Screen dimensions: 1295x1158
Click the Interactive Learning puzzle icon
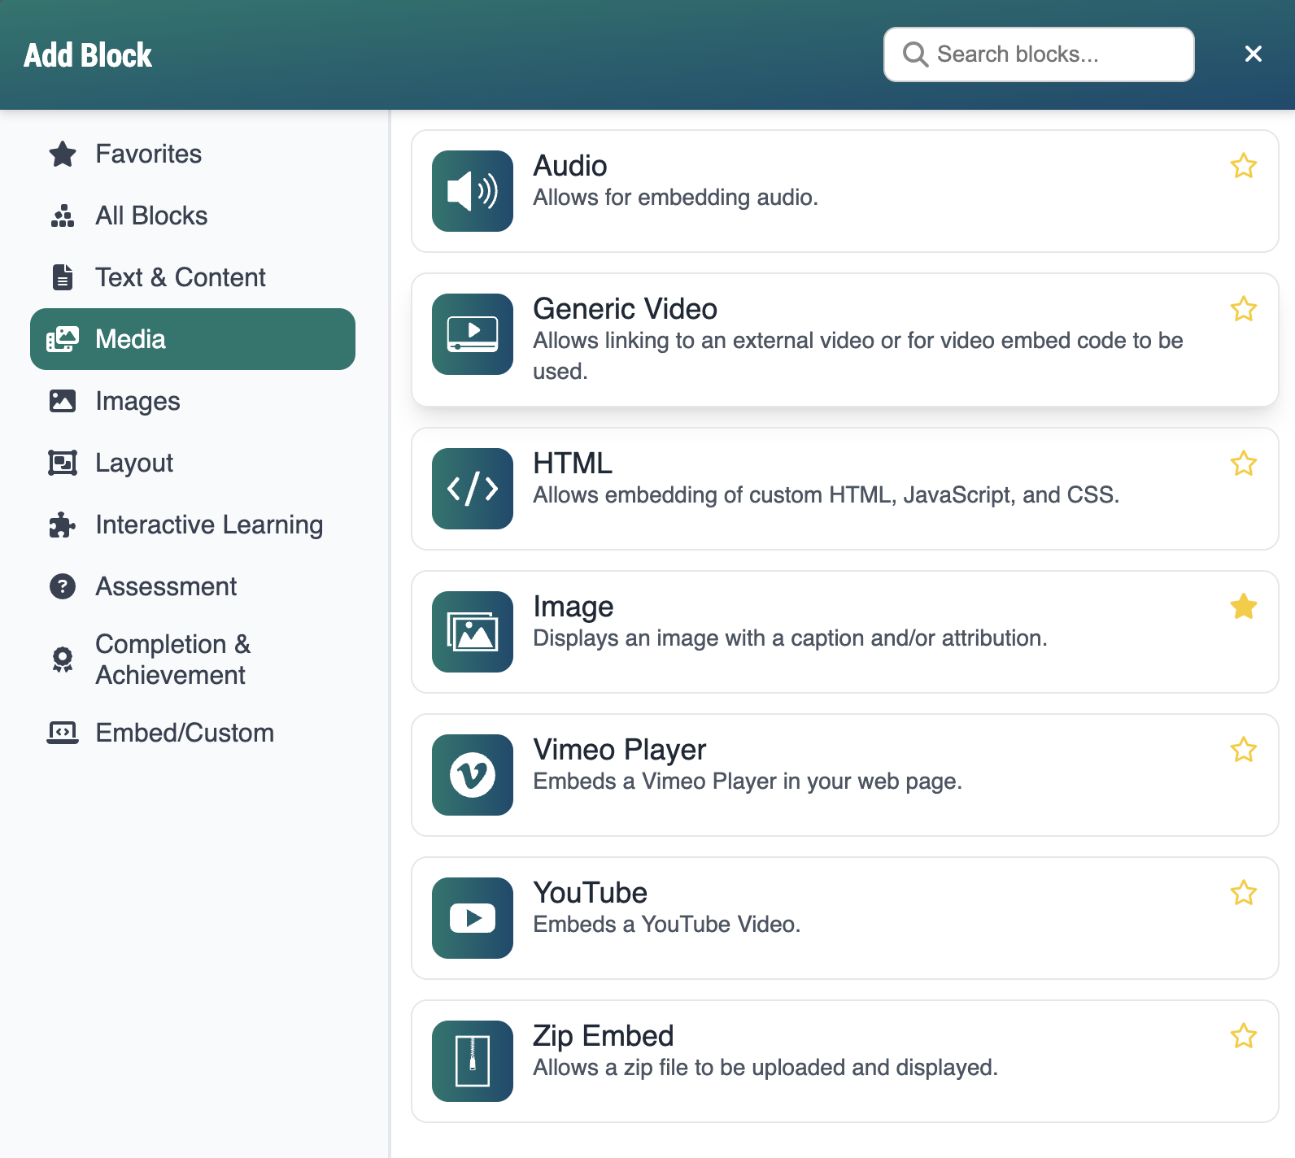point(63,525)
